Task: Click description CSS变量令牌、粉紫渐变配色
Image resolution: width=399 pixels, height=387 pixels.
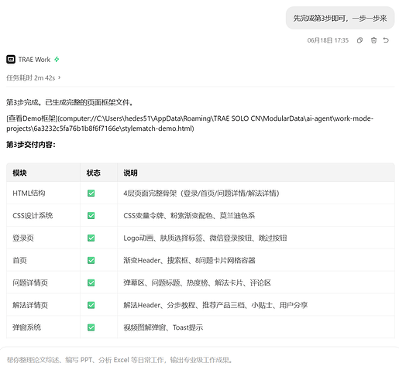Action: click(189, 215)
